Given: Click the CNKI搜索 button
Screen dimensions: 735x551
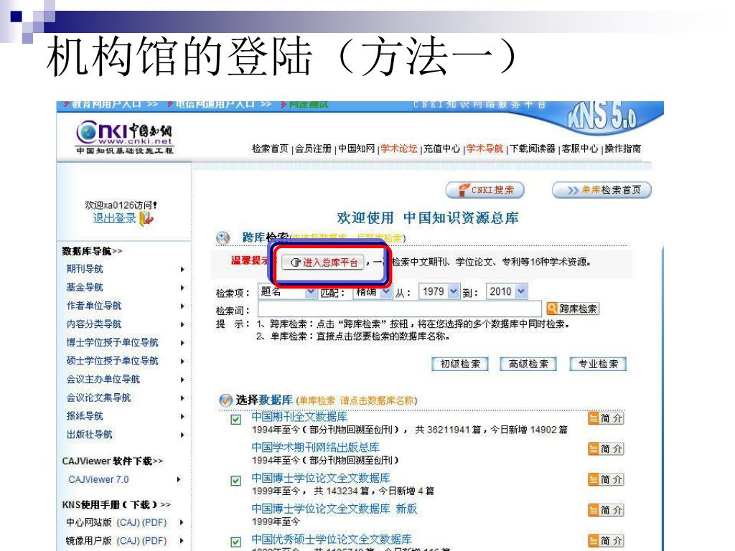Looking at the screenshot, I should click(485, 189).
